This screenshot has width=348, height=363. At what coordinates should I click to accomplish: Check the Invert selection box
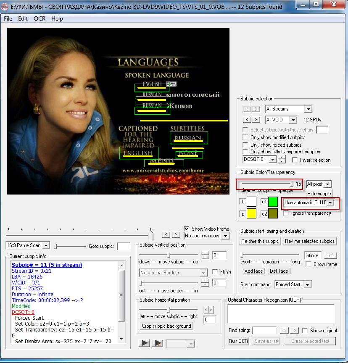pos(295,160)
